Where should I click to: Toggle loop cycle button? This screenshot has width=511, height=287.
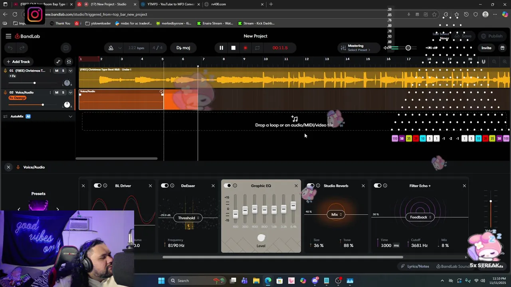click(257, 48)
